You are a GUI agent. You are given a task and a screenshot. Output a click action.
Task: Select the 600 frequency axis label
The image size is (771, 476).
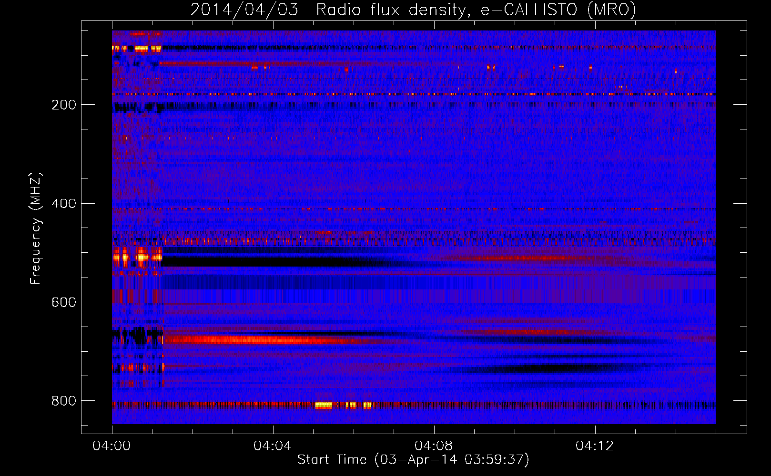coord(64,302)
